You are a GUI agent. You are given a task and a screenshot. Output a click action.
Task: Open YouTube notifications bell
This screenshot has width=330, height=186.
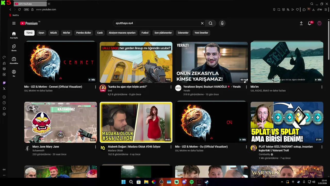click(310, 23)
